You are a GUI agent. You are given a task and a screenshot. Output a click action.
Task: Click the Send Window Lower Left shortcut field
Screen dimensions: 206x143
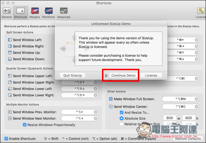(80, 89)
